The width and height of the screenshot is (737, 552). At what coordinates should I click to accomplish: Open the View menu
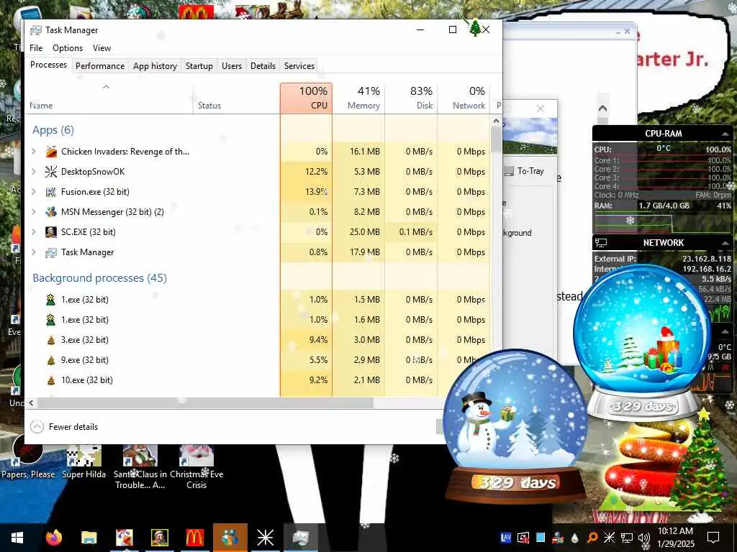(x=101, y=48)
